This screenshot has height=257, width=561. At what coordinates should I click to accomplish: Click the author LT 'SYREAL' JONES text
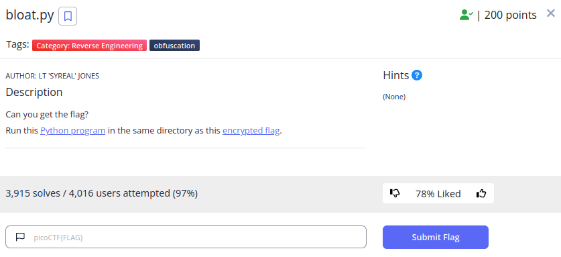[x=52, y=76]
